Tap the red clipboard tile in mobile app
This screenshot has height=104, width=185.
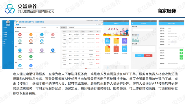(116, 49)
